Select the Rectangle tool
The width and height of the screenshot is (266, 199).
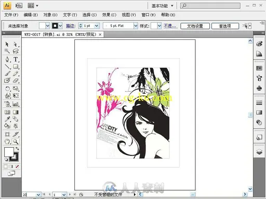pos(16,66)
